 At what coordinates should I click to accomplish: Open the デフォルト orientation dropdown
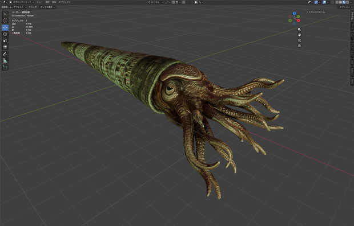18,7
